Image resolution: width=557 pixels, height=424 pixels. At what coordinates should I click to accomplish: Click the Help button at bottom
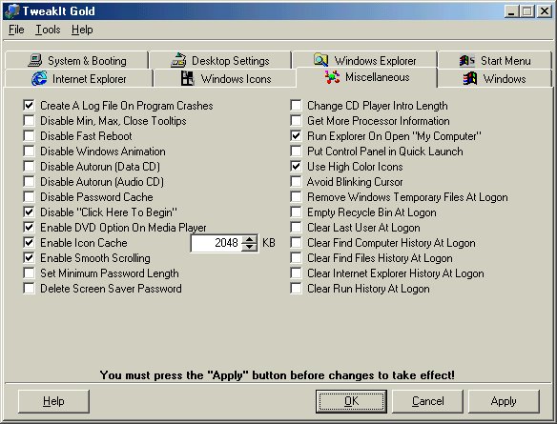tap(53, 401)
